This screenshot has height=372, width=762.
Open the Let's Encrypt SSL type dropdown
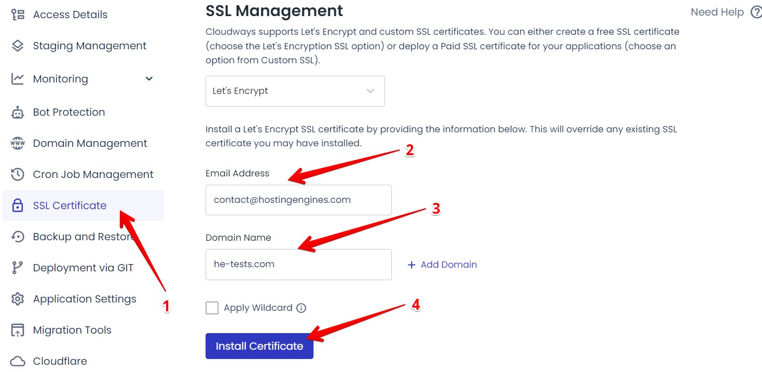295,91
